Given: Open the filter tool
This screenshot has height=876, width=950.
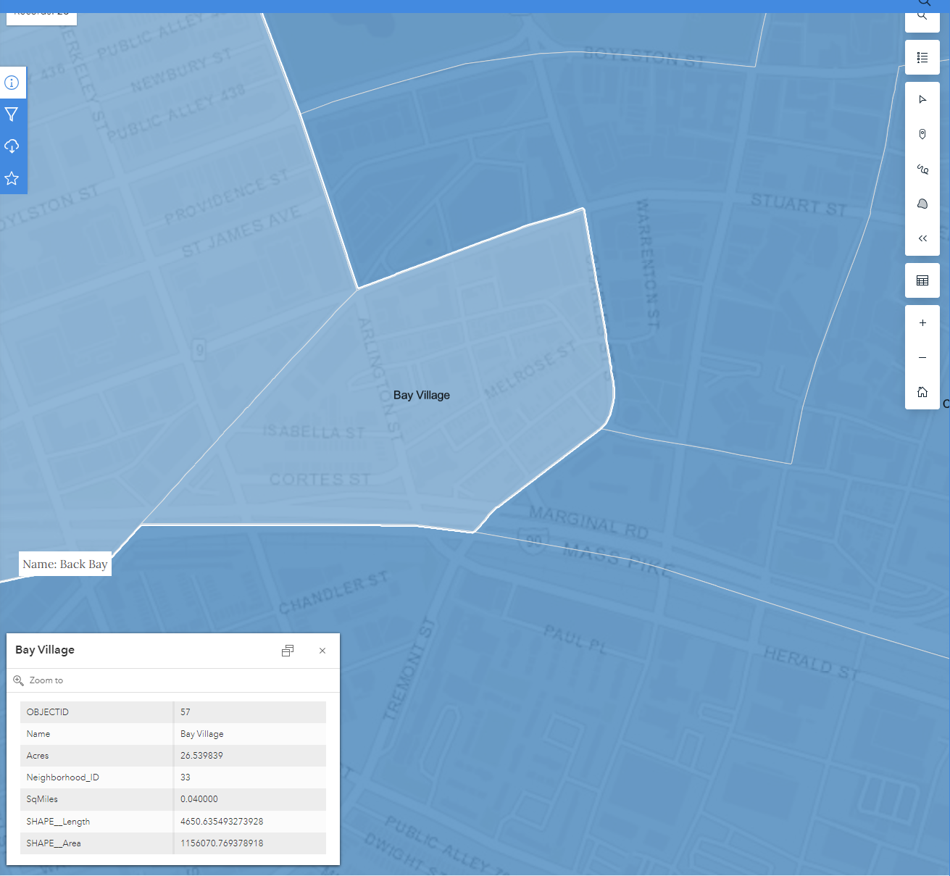Looking at the screenshot, I should 12,114.
